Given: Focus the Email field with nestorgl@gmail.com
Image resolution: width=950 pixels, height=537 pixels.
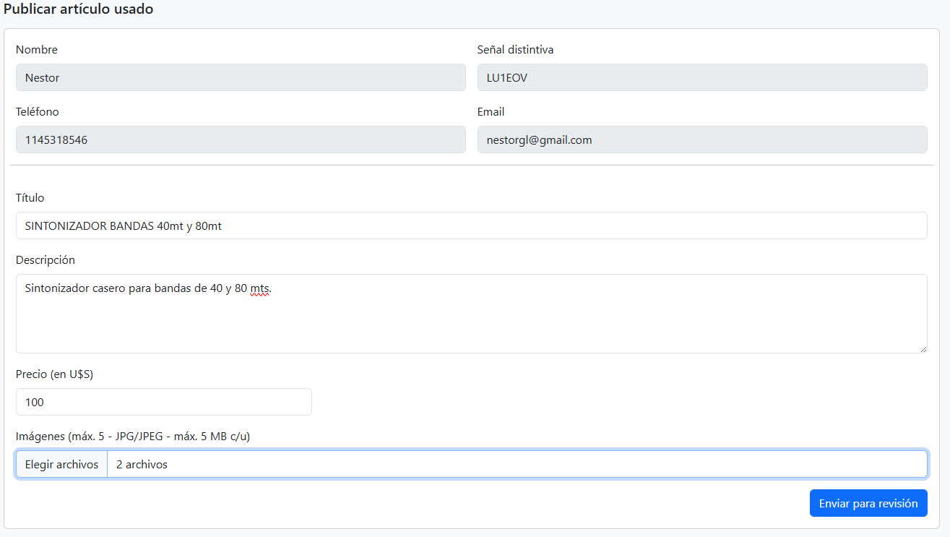Looking at the screenshot, I should coord(701,139).
